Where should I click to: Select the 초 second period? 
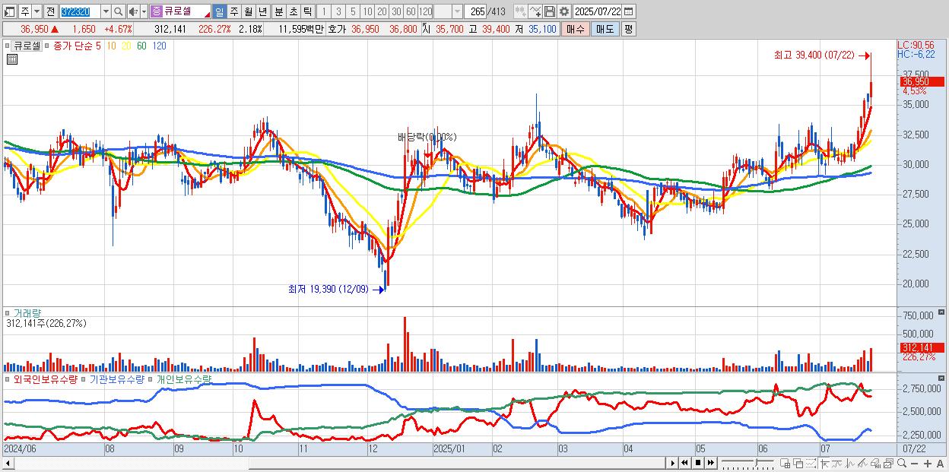[x=293, y=11]
